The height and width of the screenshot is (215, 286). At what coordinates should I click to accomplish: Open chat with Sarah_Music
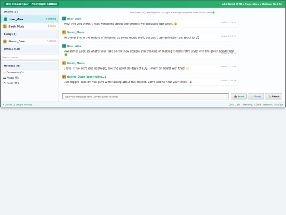30,27
